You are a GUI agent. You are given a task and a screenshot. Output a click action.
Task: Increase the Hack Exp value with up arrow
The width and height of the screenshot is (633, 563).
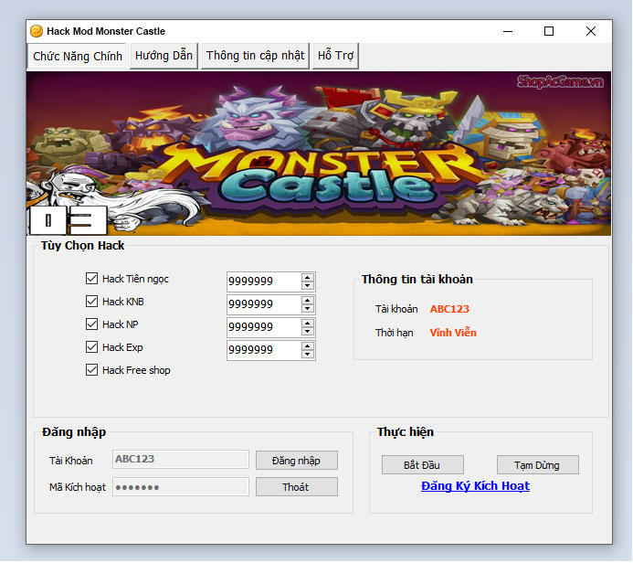click(x=308, y=346)
